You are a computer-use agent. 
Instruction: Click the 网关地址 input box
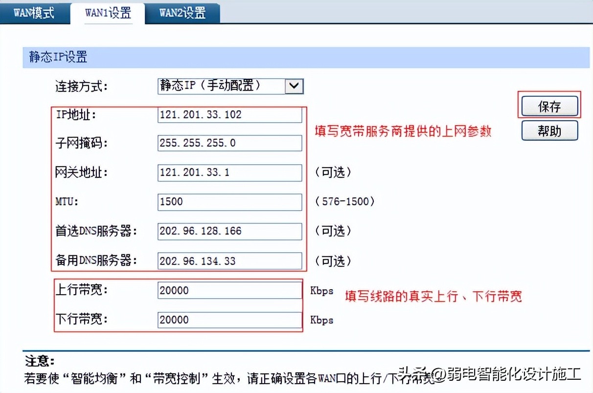(229, 173)
